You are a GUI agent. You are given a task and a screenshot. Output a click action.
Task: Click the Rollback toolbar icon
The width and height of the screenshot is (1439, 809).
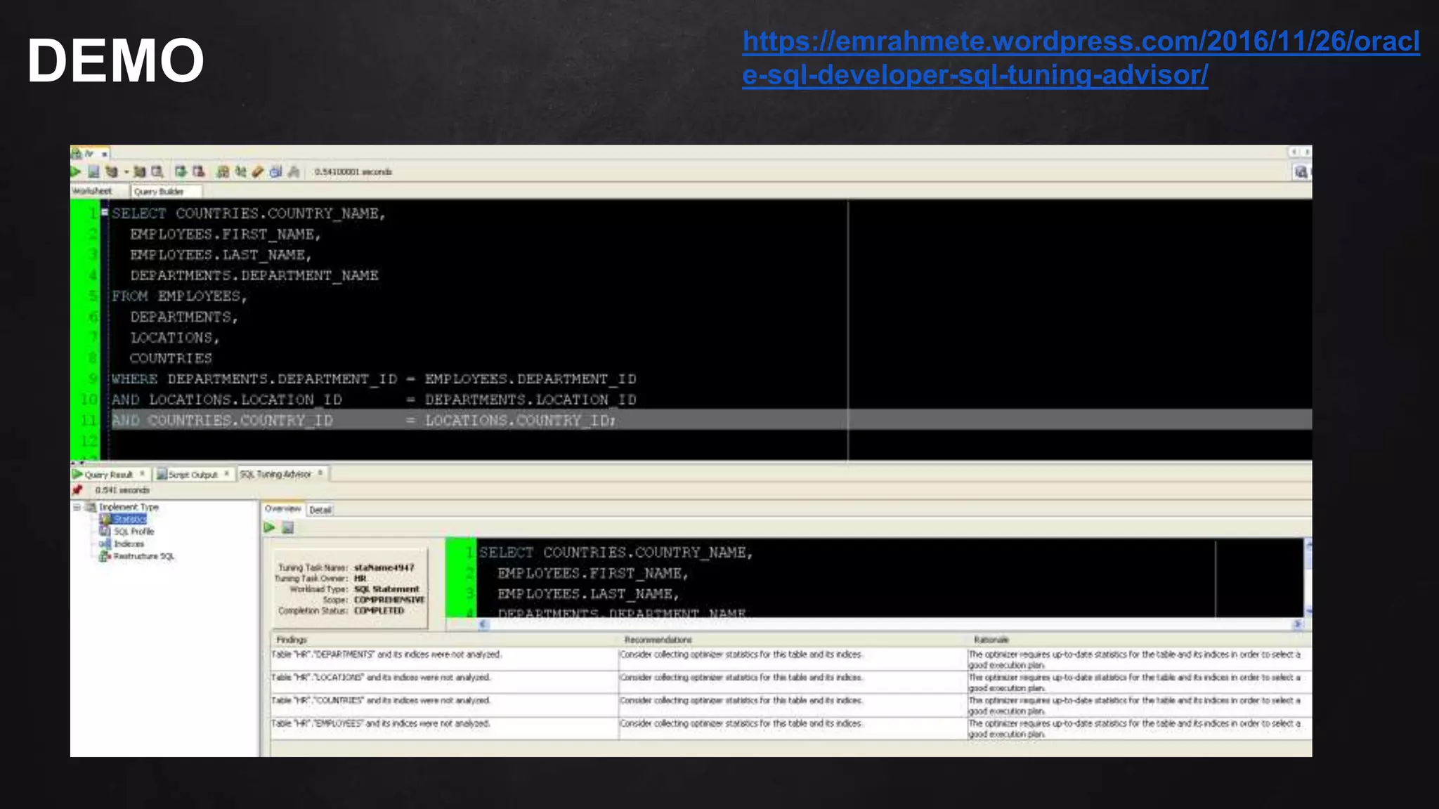pos(199,171)
